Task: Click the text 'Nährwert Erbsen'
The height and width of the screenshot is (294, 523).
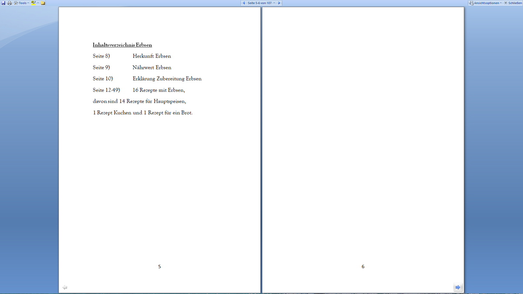Action: pos(152,68)
